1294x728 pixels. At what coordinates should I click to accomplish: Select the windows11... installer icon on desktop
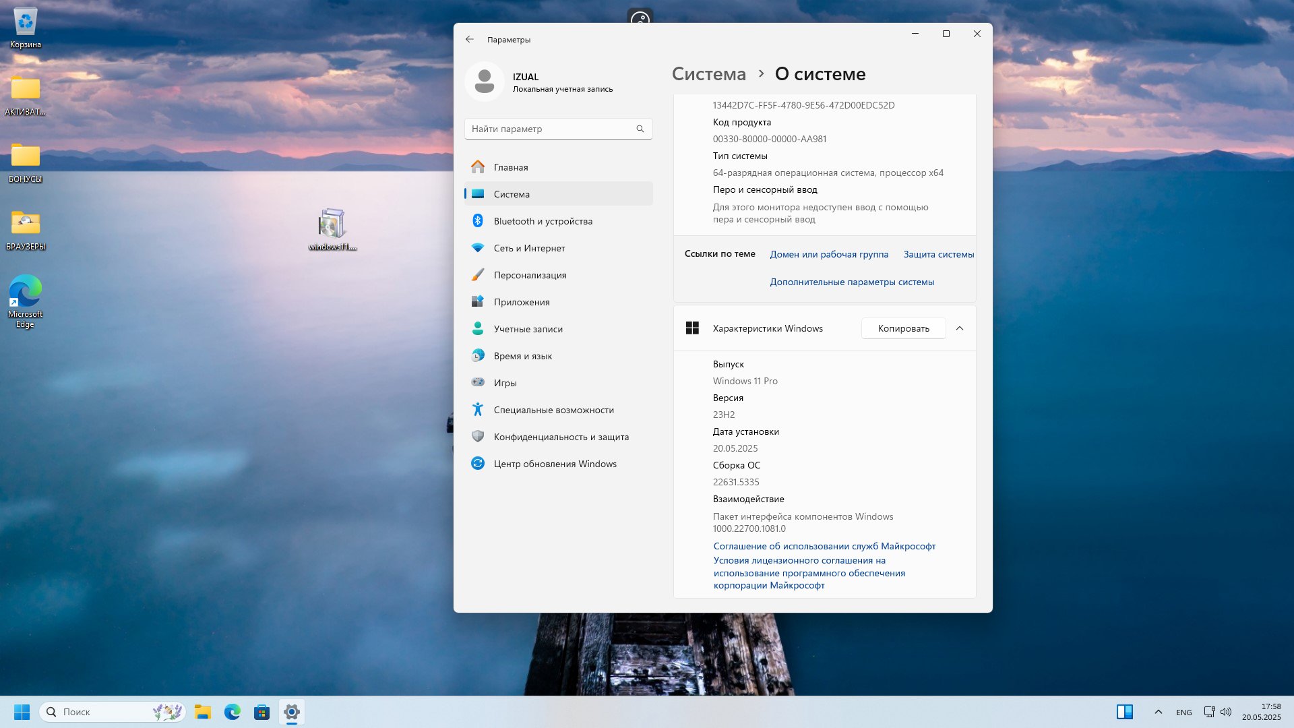(332, 230)
